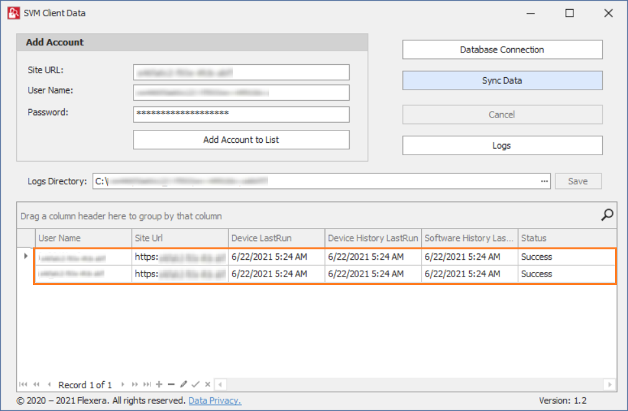Image resolution: width=628 pixels, height=411 pixels.
Task: Open the Data Privacy link
Action: coord(215,401)
